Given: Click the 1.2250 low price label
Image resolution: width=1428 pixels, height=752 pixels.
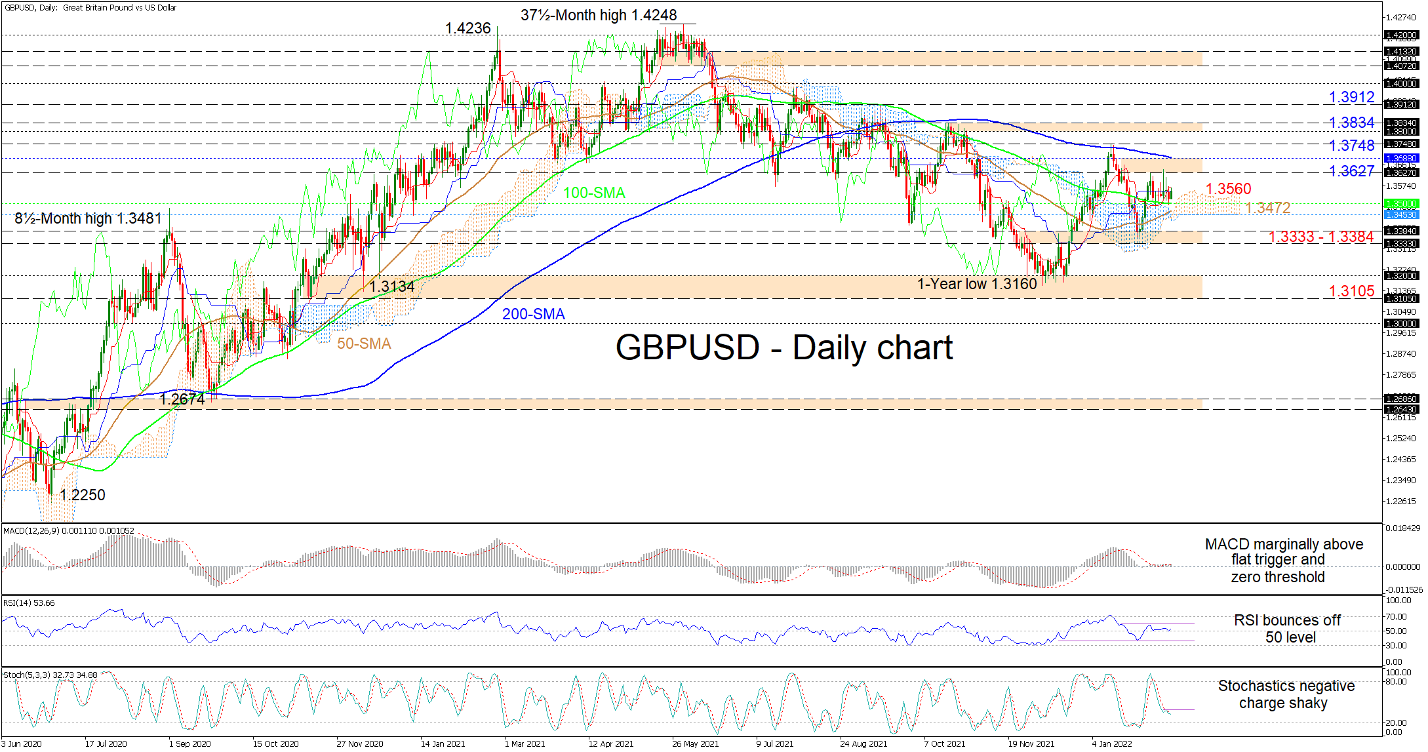Looking at the screenshot, I should (83, 495).
